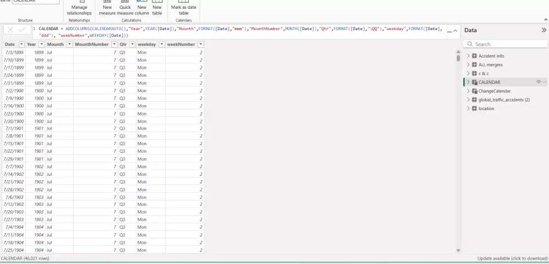The image size is (549, 264).
Task: Select location table icon
Action: click(474, 108)
